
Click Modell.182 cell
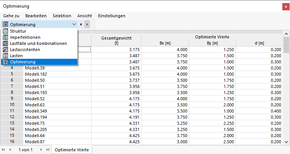click(x=57, y=74)
